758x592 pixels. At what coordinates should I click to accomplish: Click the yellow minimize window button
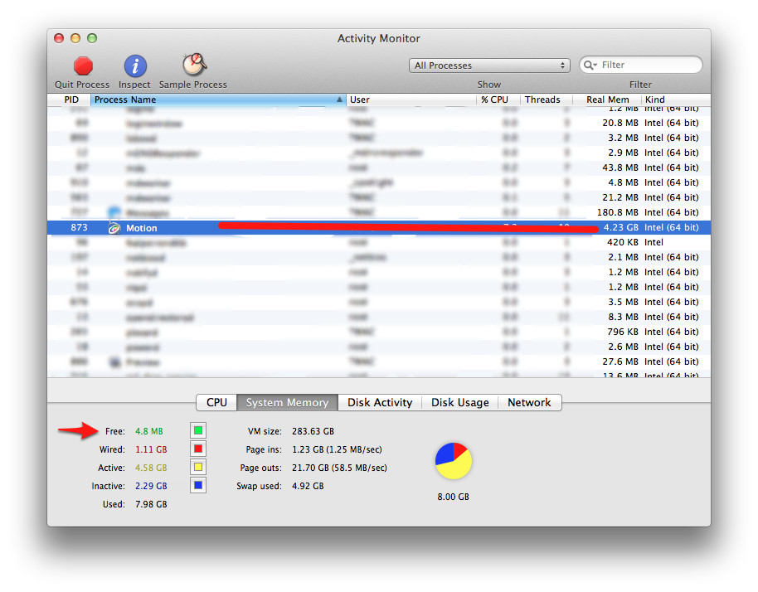[75, 38]
